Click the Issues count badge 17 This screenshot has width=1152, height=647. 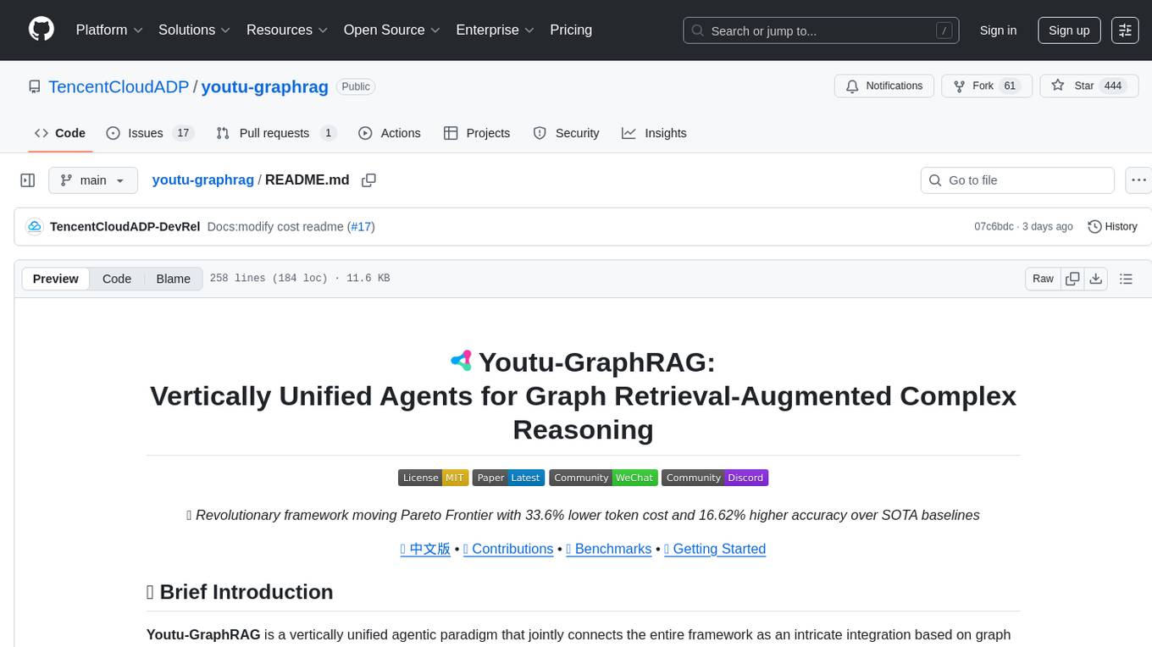[x=183, y=133]
